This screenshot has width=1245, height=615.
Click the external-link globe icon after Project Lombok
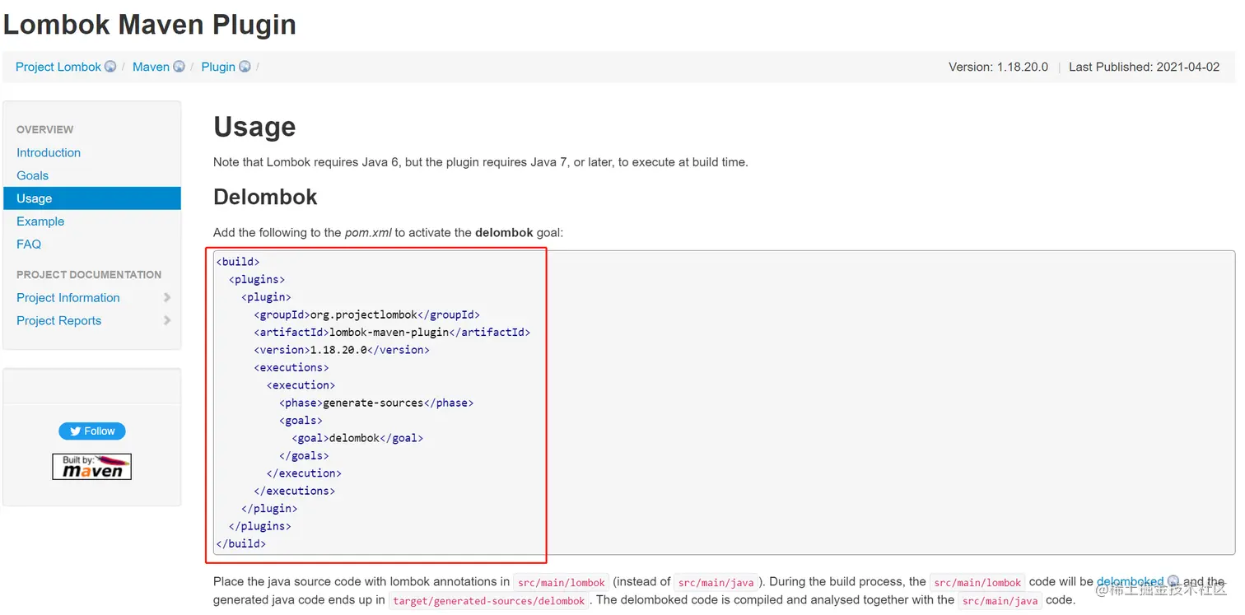110,67
